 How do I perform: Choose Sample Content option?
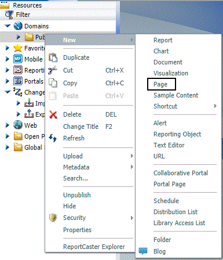pyautogui.click(x=176, y=95)
